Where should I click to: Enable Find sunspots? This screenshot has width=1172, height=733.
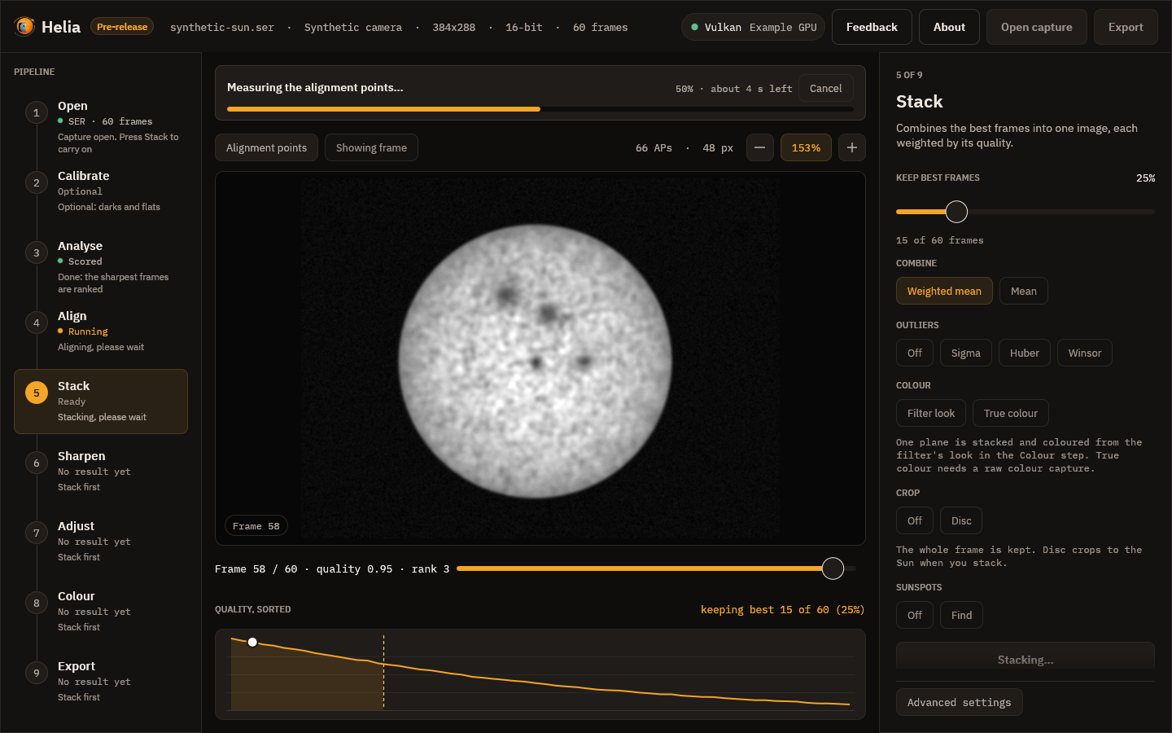(x=961, y=615)
